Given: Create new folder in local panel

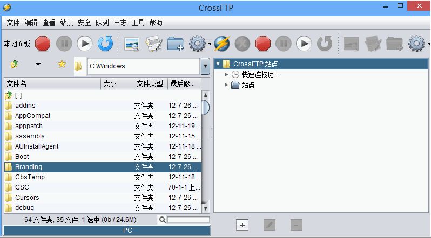Looking at the screenshot, I should tap(176, 44).
